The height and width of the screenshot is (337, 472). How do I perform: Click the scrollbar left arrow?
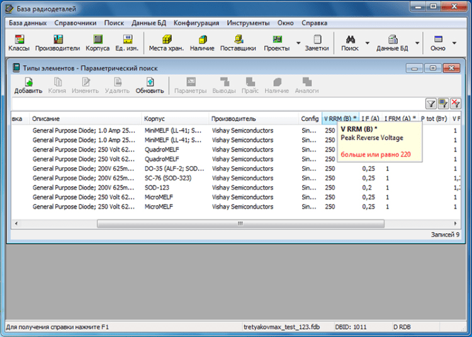16,223
